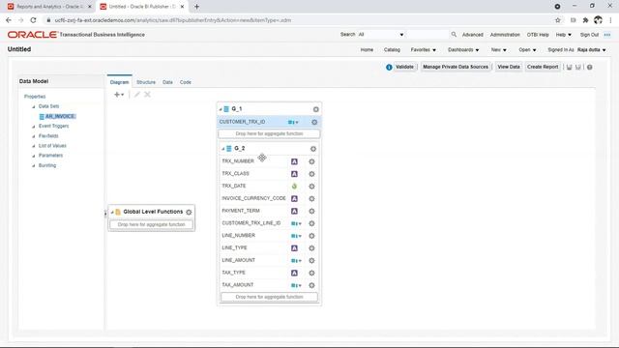Click the View Data button
The width and height of the screenshot is (619, 348).
(509, 67)
